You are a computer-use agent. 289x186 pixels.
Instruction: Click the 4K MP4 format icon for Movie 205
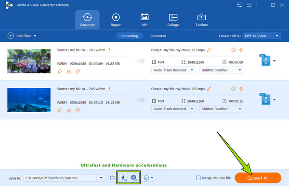pos(265,99)
